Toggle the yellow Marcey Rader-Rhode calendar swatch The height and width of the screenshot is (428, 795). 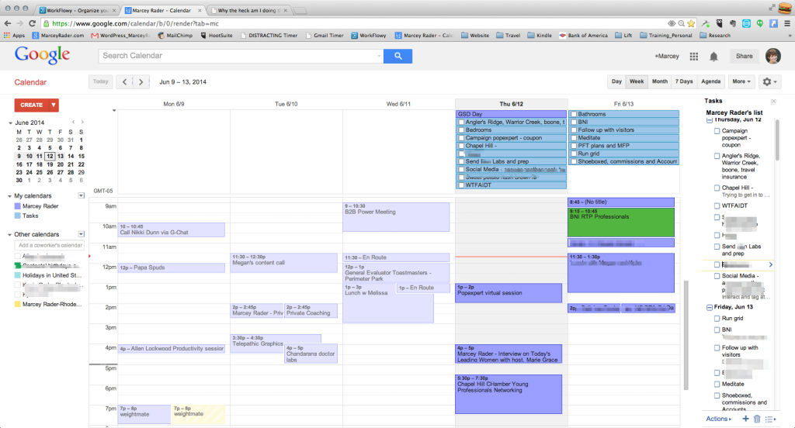tap(17, 305)
